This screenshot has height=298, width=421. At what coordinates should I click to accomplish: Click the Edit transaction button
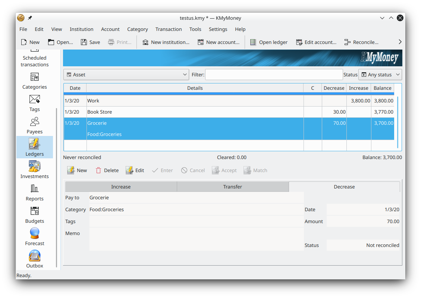[x=135, y=170]
